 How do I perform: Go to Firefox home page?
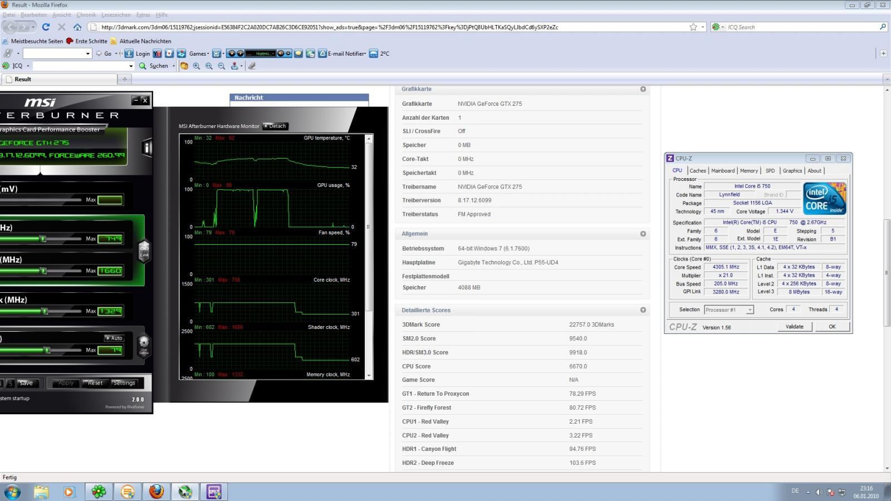click(x=77, y=27)
